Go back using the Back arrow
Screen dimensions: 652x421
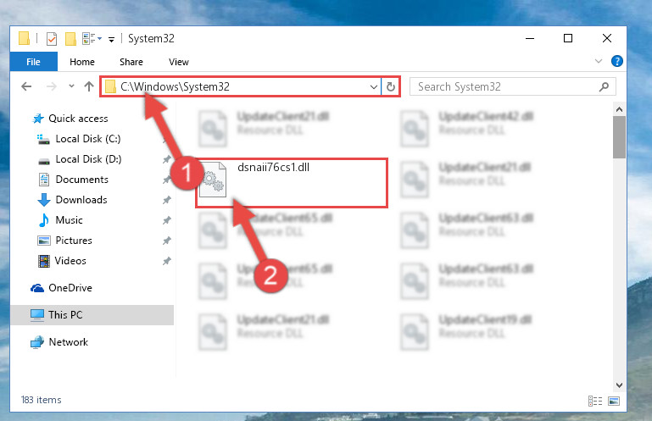click(x=26, y=86)
